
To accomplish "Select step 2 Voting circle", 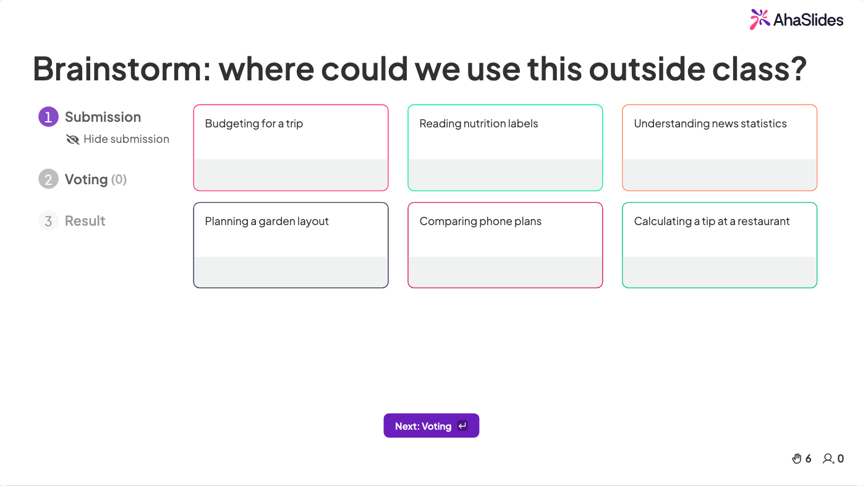I will [48, 179].
